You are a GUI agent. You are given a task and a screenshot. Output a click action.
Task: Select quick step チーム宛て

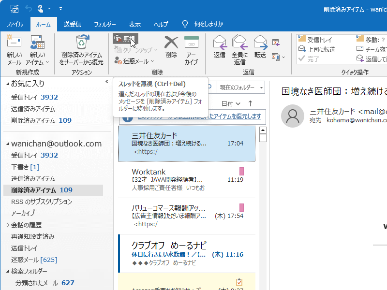click(x=371, y=49)
